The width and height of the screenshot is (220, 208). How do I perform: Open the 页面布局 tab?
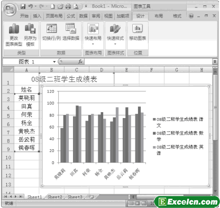pyautogui.click(x=54, y=16)
